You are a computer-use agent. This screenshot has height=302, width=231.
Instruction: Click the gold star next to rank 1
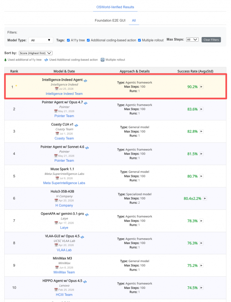[16, 86]
